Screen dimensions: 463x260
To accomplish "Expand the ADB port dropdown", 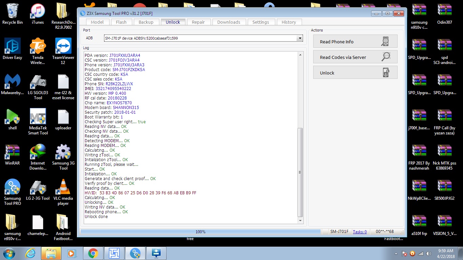I will (300, 38).
